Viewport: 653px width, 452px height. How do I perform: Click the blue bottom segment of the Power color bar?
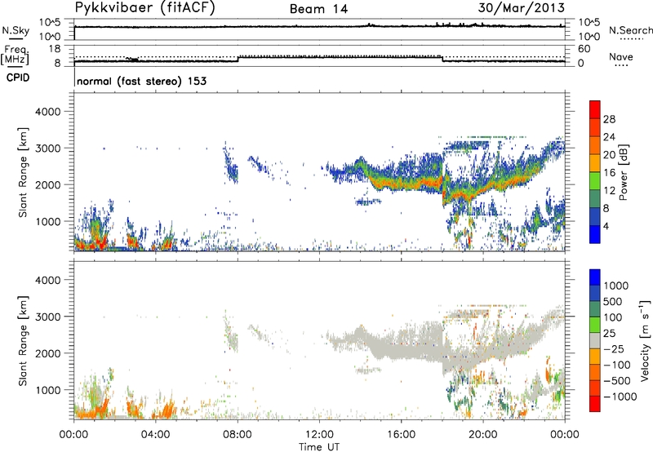click(x=595, y=234)
